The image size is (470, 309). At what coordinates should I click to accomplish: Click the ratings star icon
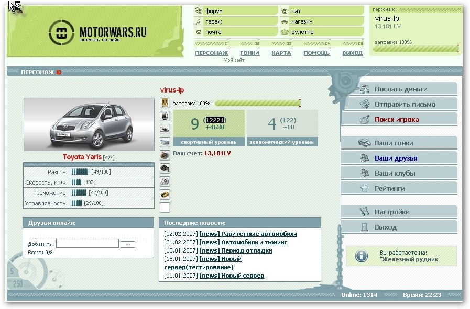coord(364,188)
